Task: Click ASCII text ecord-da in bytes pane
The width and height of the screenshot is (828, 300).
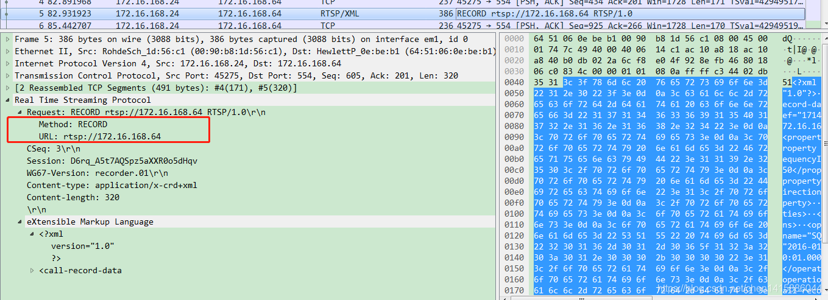Action: pos(801,103)
